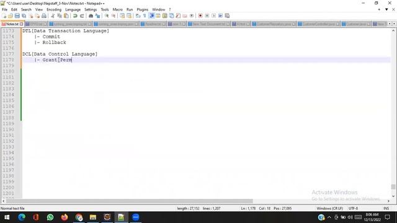Open the Encoding menu
Image resolution: width=397 pixels, height=223 pixels.
pyautogui.click(x=54, y=10)
